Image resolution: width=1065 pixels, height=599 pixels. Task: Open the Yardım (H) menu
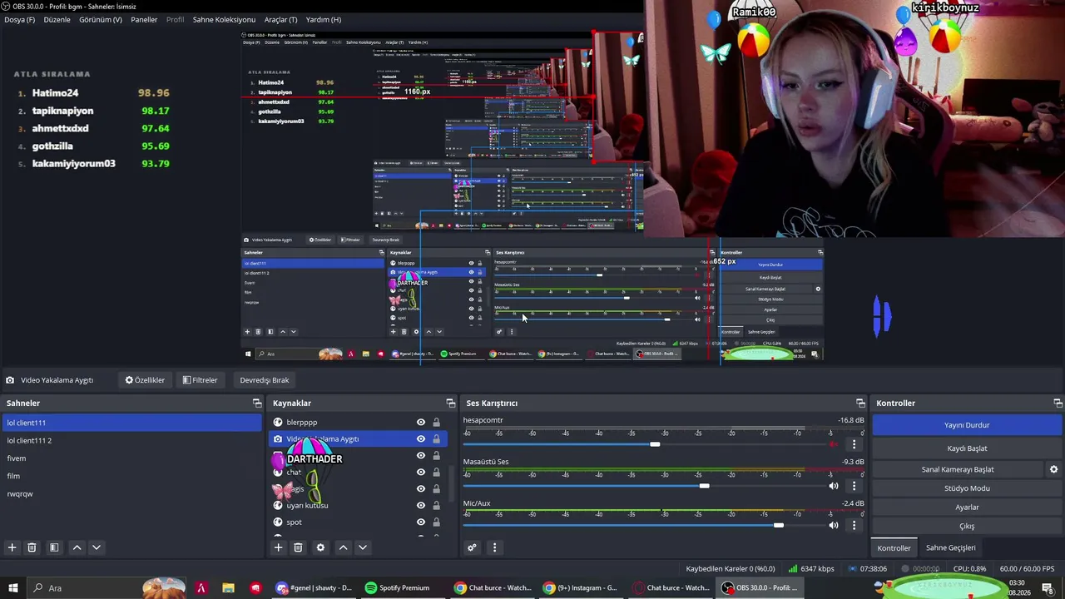pyautogui.click(x=324, y=19)
